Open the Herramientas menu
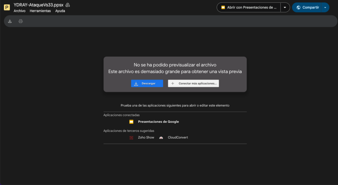This screenshot has height=185, width=338. click(x=40, y=11)
